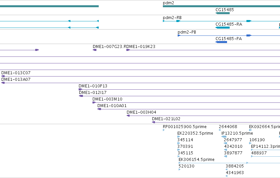Click the RP001025900.5prime EST label
This screenshot has height=178, width=280.
click(x=185, y=127)
